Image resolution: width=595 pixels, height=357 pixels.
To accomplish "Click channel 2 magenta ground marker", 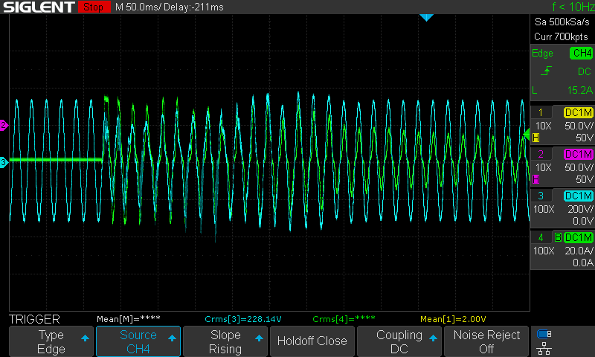I will click(4, 126).
